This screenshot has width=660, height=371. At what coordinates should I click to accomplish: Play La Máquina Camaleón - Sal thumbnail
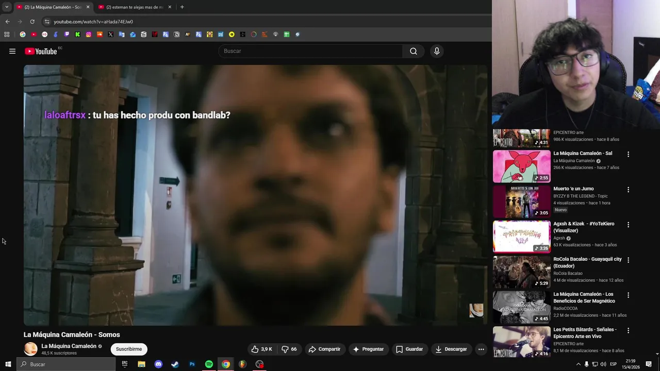click(522, 166)
